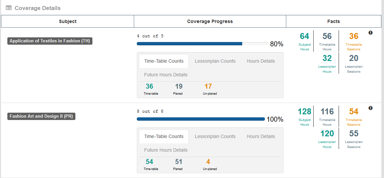Click the '8 out of 8' text
The height and width of the screenshot is (178, 384).
[x=150, y=111]
